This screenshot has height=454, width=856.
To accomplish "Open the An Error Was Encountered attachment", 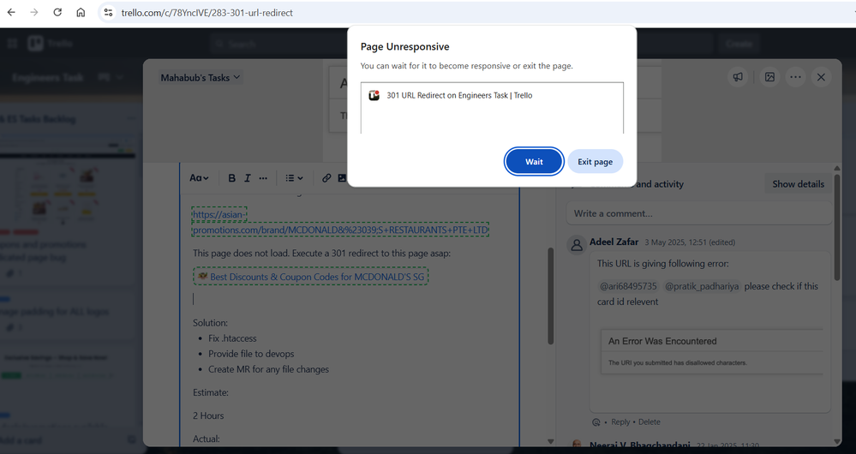I will coord(712,351).
